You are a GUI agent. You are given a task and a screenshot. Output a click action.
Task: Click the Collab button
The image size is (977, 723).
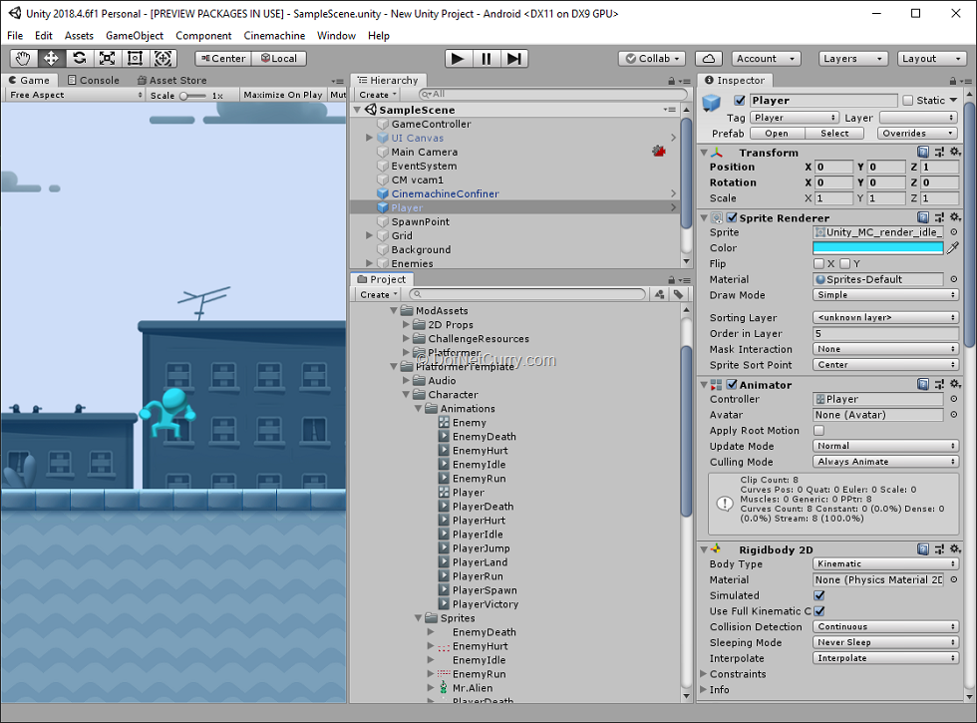[x=652, y=59]
